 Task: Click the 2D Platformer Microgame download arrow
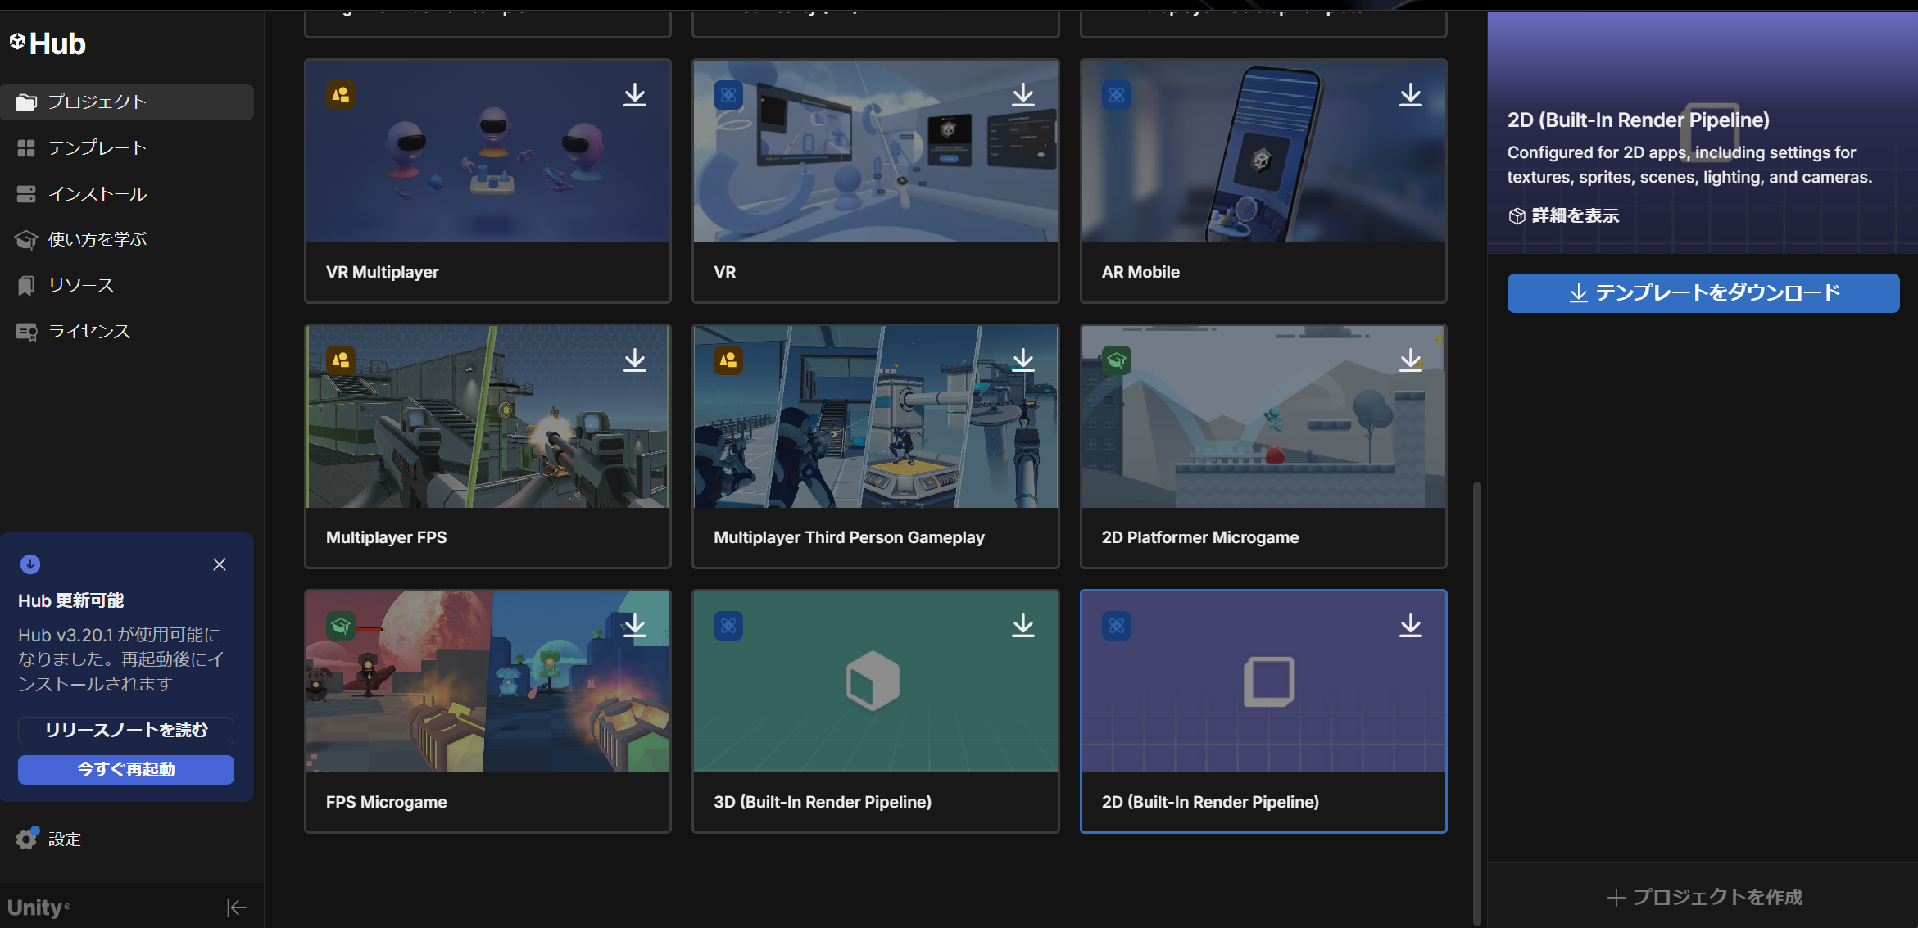point(1411,360)
